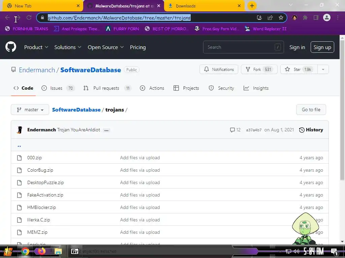Viewport: 345px width, 258px height.
Task: Click the browser address bar URL
Action: (119, 17)
